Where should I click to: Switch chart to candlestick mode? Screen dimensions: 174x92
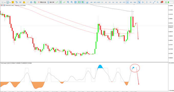point(60,2)
